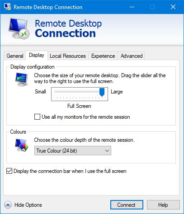Image resolution: width=184 pixels, height=214 pixels.
Task: Click the Display tab
Action: point(37,55)
